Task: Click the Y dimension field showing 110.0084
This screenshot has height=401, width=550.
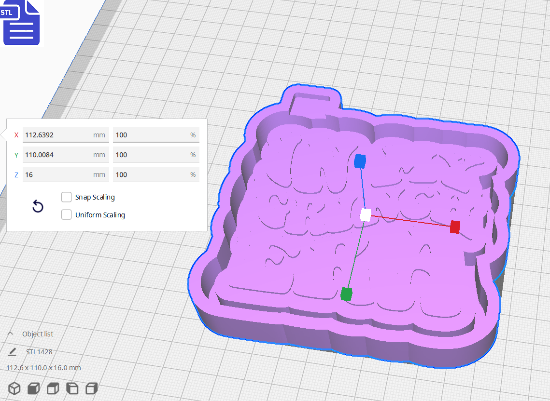Action: point(66,154)
